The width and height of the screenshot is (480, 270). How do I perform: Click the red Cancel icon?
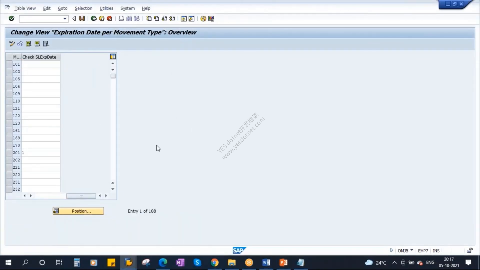(109, 18)
